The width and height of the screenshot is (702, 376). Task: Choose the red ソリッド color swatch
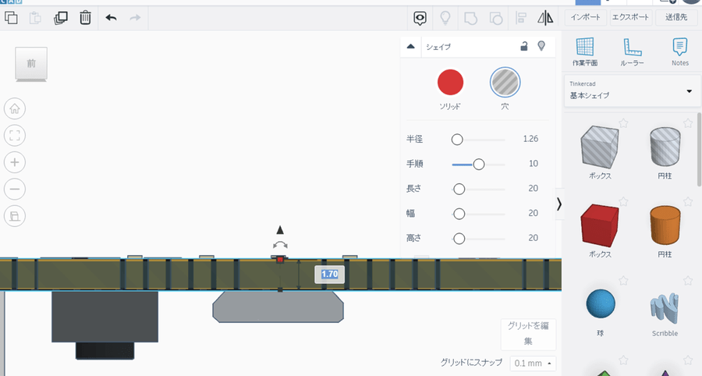coord(450,83)
